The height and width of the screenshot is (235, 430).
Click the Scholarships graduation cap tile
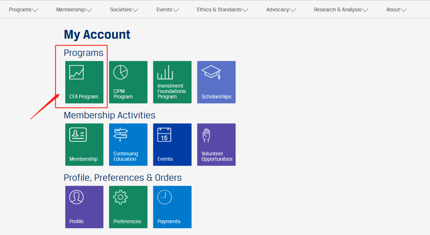click(x=216, y=82)
